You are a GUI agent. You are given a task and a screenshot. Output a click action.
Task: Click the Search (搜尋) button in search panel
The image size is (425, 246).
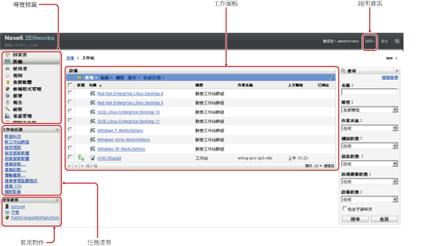355,219
